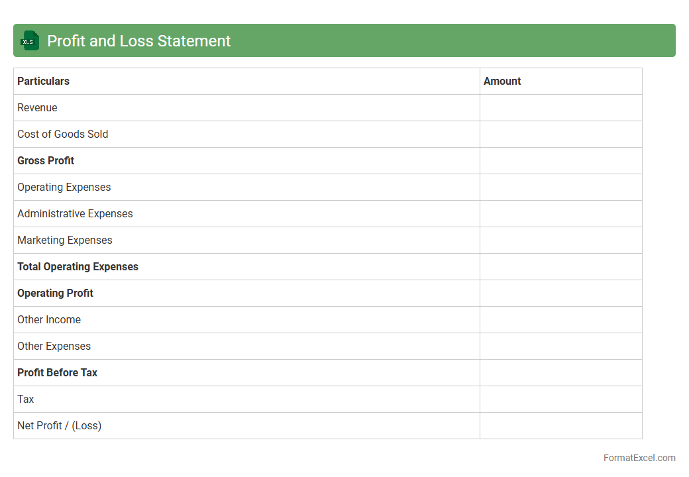Click the Profit and Loss Statement title
This screenshot has width=689, height=477.
(138, 41)
